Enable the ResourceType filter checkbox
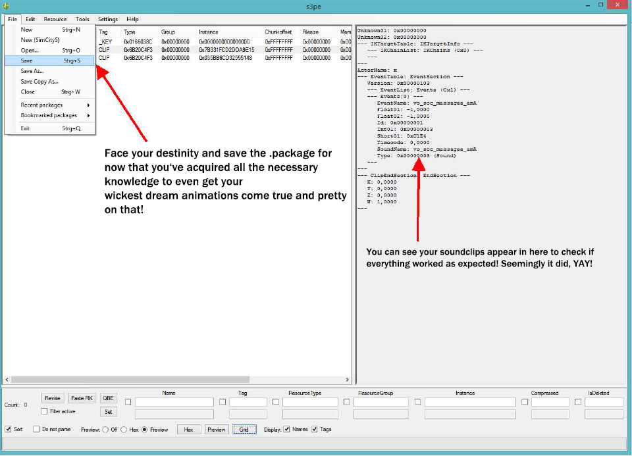 pyautogui.click(x=276, y=401)
